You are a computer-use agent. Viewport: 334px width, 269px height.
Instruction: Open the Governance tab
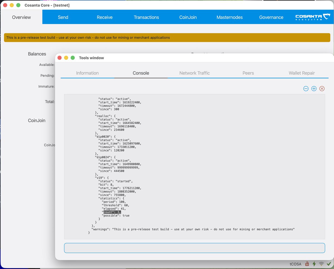coord(271,17)
